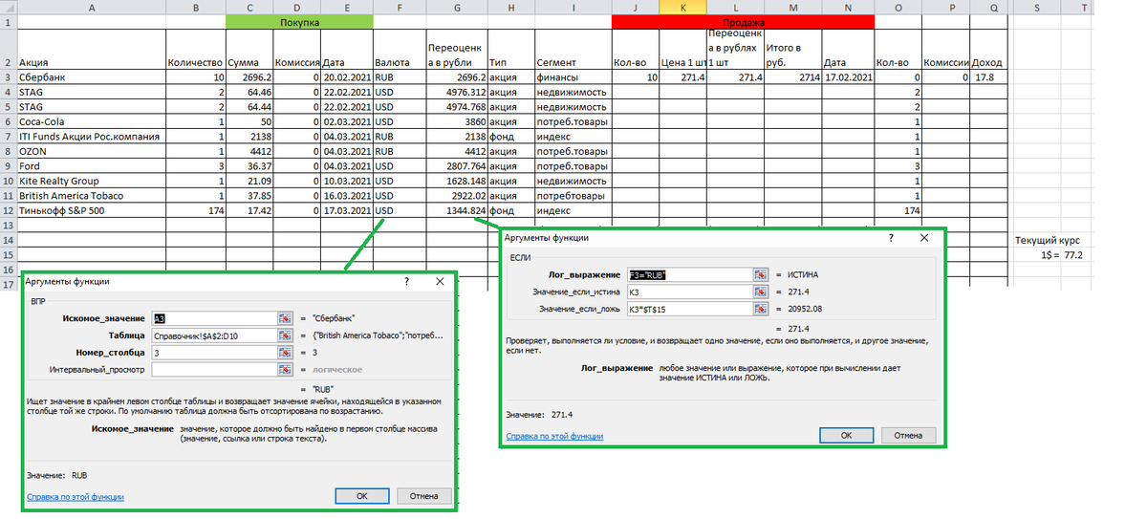
Task: Open help question mark in ЕСЛИ dialog
Action: coord(891,238)
